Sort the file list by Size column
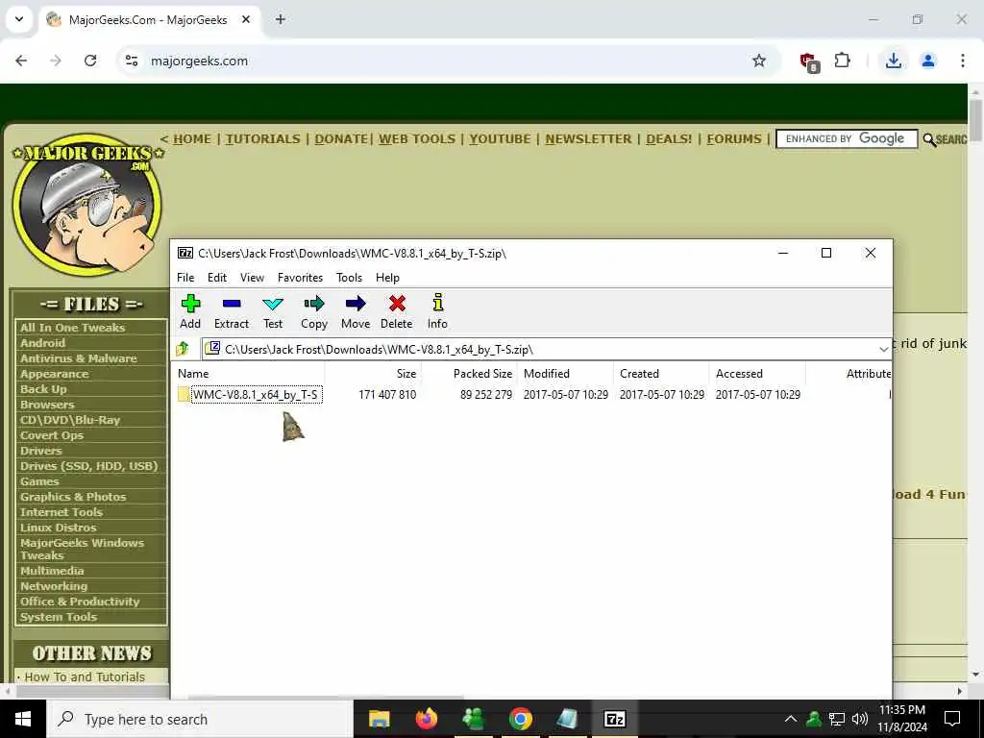This screenshot has height=738, width=984. point(406,374)
